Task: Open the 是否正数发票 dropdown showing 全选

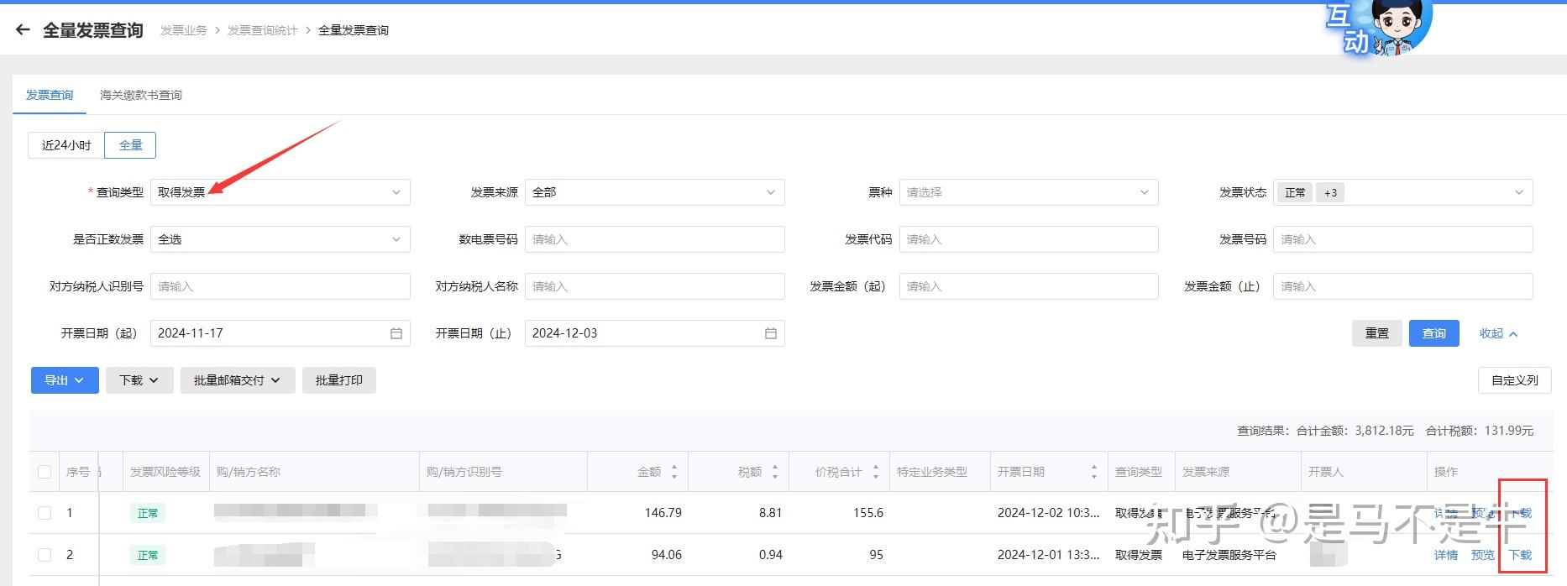Action: [280, 239]
